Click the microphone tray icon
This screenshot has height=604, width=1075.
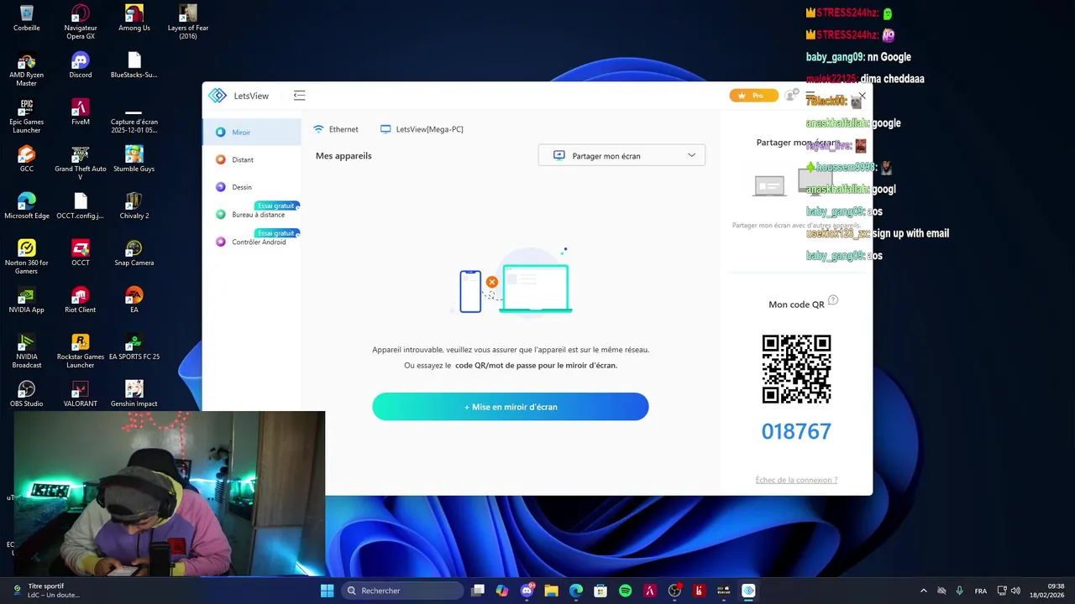(x=959, y=591)
